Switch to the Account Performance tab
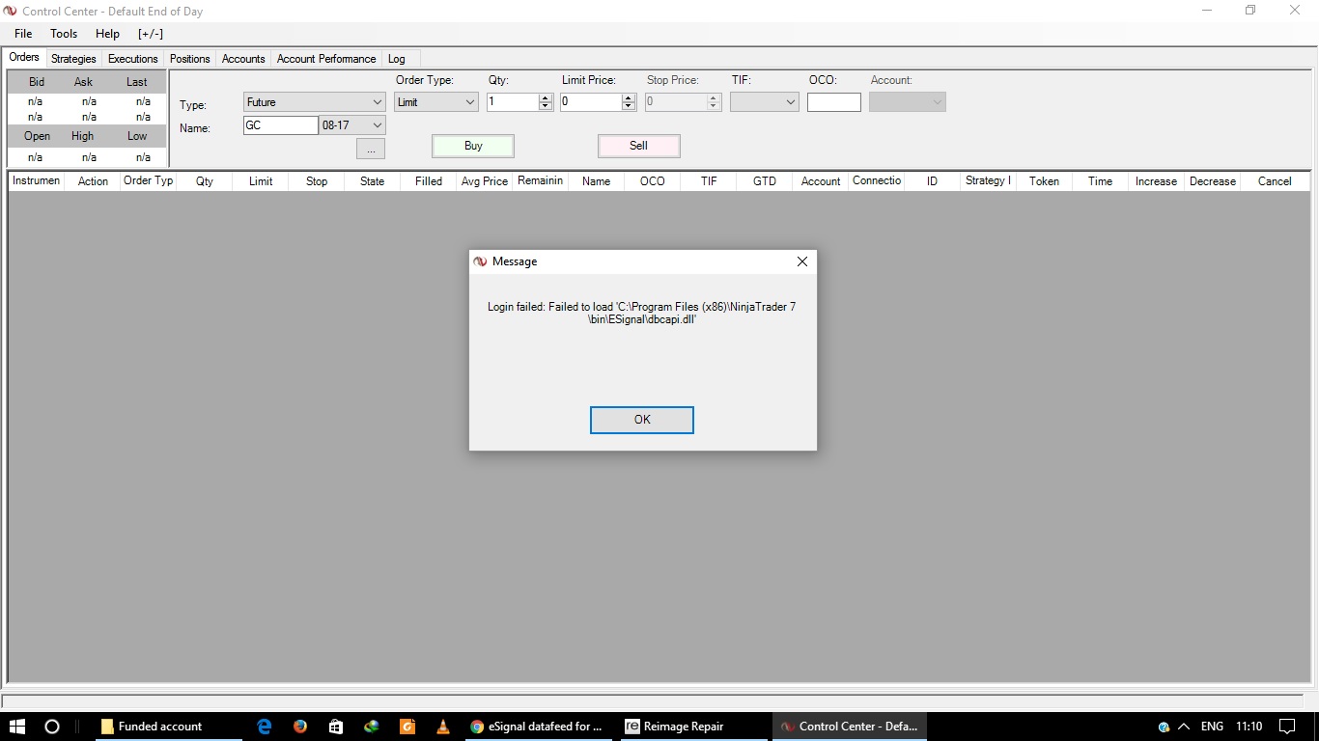The height and width of the screenshot is (741, 1319). [326, 59]
